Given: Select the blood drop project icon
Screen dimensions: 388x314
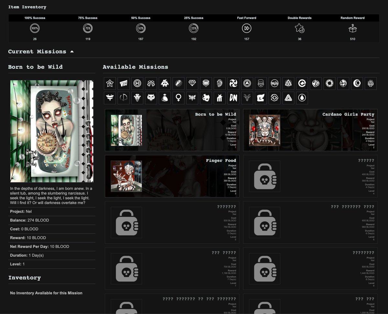Looking at the screenshot, I should click(x=302, y=98).
